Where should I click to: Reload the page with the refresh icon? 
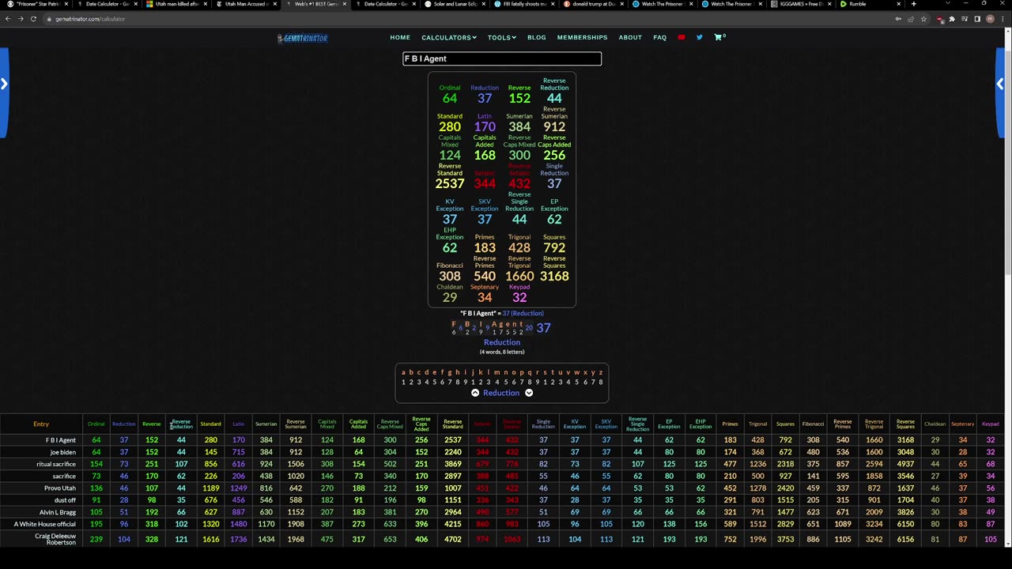click(33, 19)
